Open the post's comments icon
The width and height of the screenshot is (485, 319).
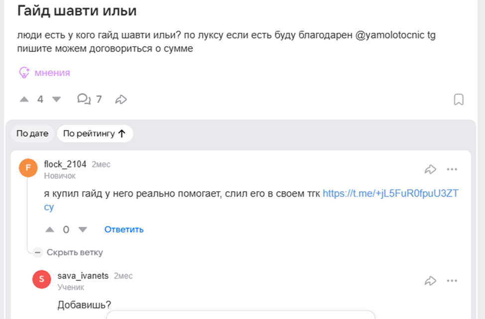(84, 99)
